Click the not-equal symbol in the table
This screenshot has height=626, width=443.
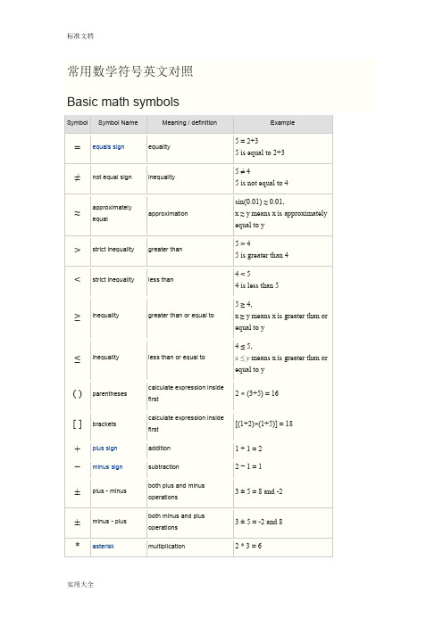coord(78,177)
